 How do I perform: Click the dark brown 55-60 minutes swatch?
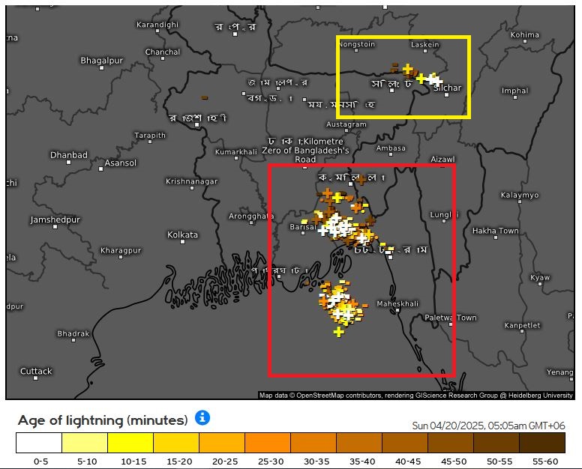click(542, 443)
